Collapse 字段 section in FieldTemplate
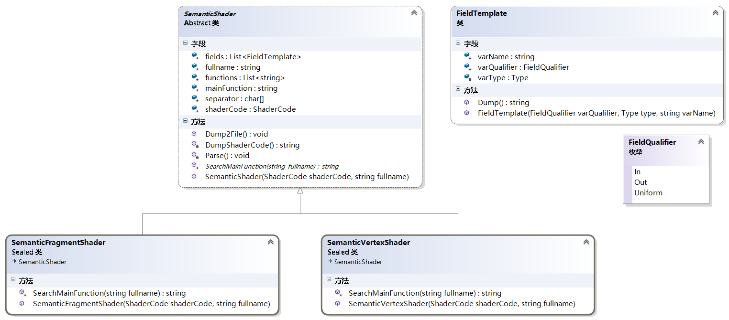This screenshot has width=729, height=320. [x=458, y=43]
